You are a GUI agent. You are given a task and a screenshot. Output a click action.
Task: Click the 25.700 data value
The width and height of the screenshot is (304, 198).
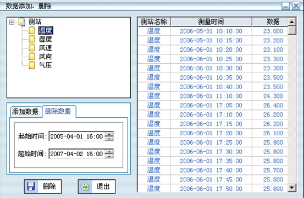click(x=273, y=170)
